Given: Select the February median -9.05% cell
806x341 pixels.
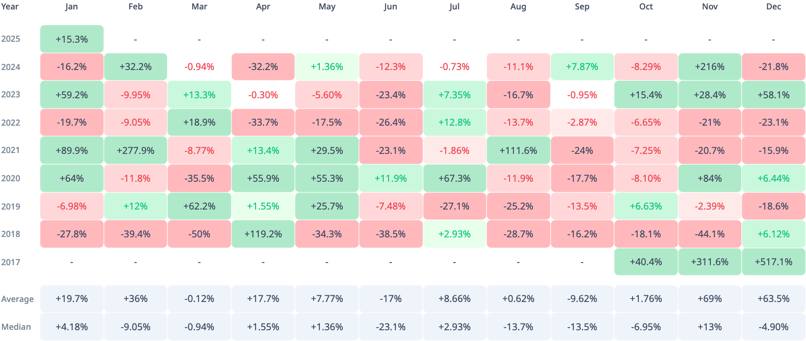Looking at the screenshot, I should coord(136,327).
